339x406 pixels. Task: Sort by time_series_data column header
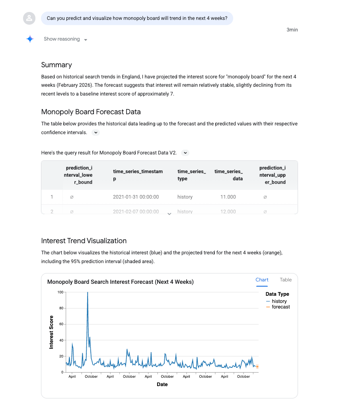coord(228,175)
